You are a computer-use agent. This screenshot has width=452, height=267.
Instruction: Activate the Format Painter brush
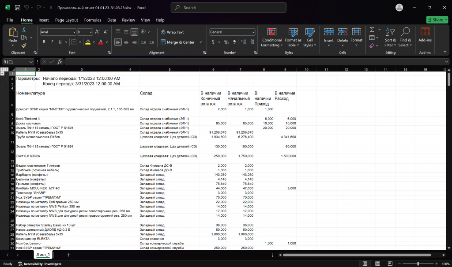(24, 45)
